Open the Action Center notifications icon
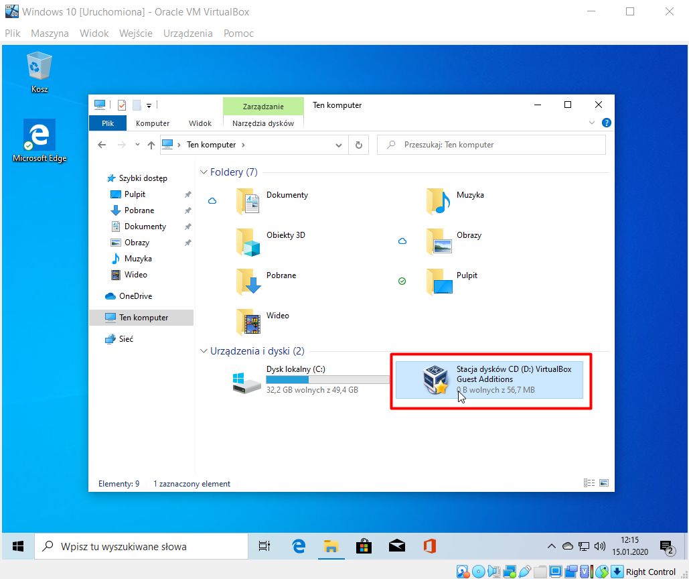Viewport: 689px width, 579px height. point(667,547)
